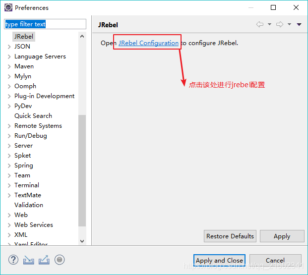308x275 pixels.
Task: Select Maven in the tree
Action: pos(24,66)
